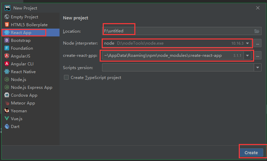The width and height of the screenshot is (267, 161).
Task: Choose HTML5 Boilerplate project type
Action: point(31,25)
